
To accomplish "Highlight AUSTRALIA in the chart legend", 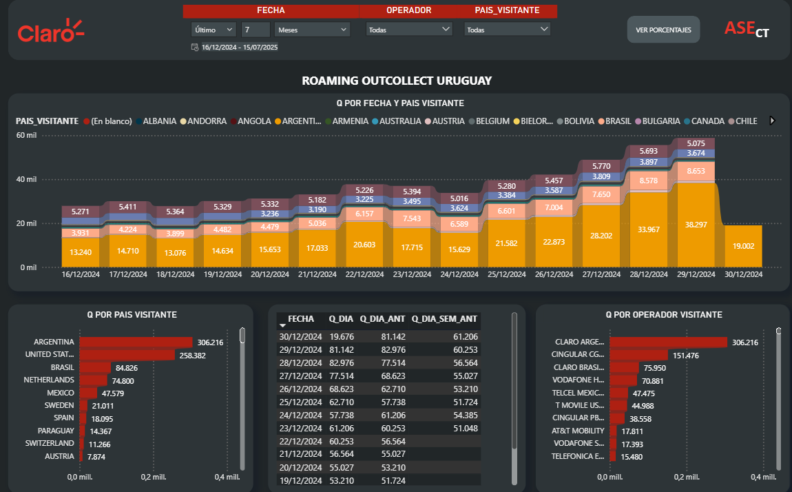I will pyautogui.click(x=396, y=121).
